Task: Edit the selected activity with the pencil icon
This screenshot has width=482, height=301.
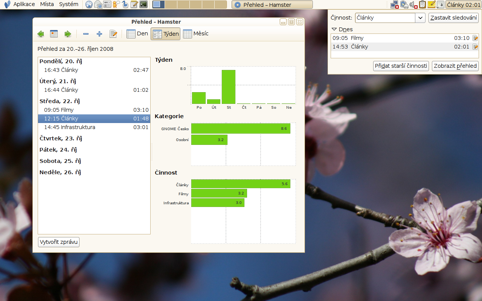Action: [113, 34]
